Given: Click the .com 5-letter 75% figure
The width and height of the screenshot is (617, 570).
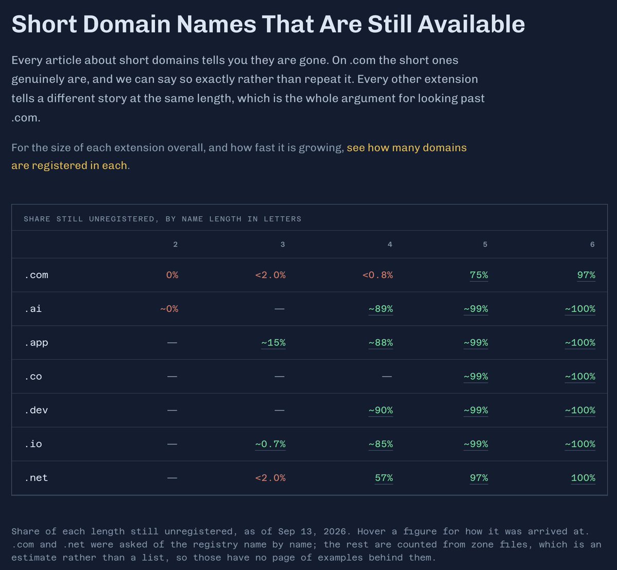Looking at the screenshot, I should [479, 275].
